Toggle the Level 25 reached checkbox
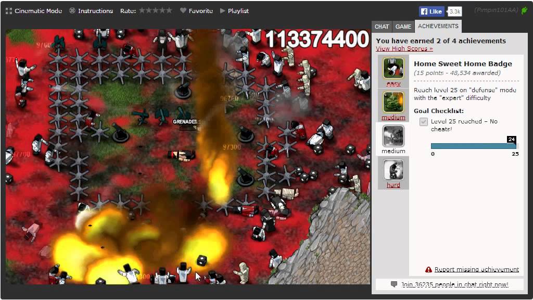The height and width of the screenshot is (300, 533). pyautogui.click(x=424, y=121)
